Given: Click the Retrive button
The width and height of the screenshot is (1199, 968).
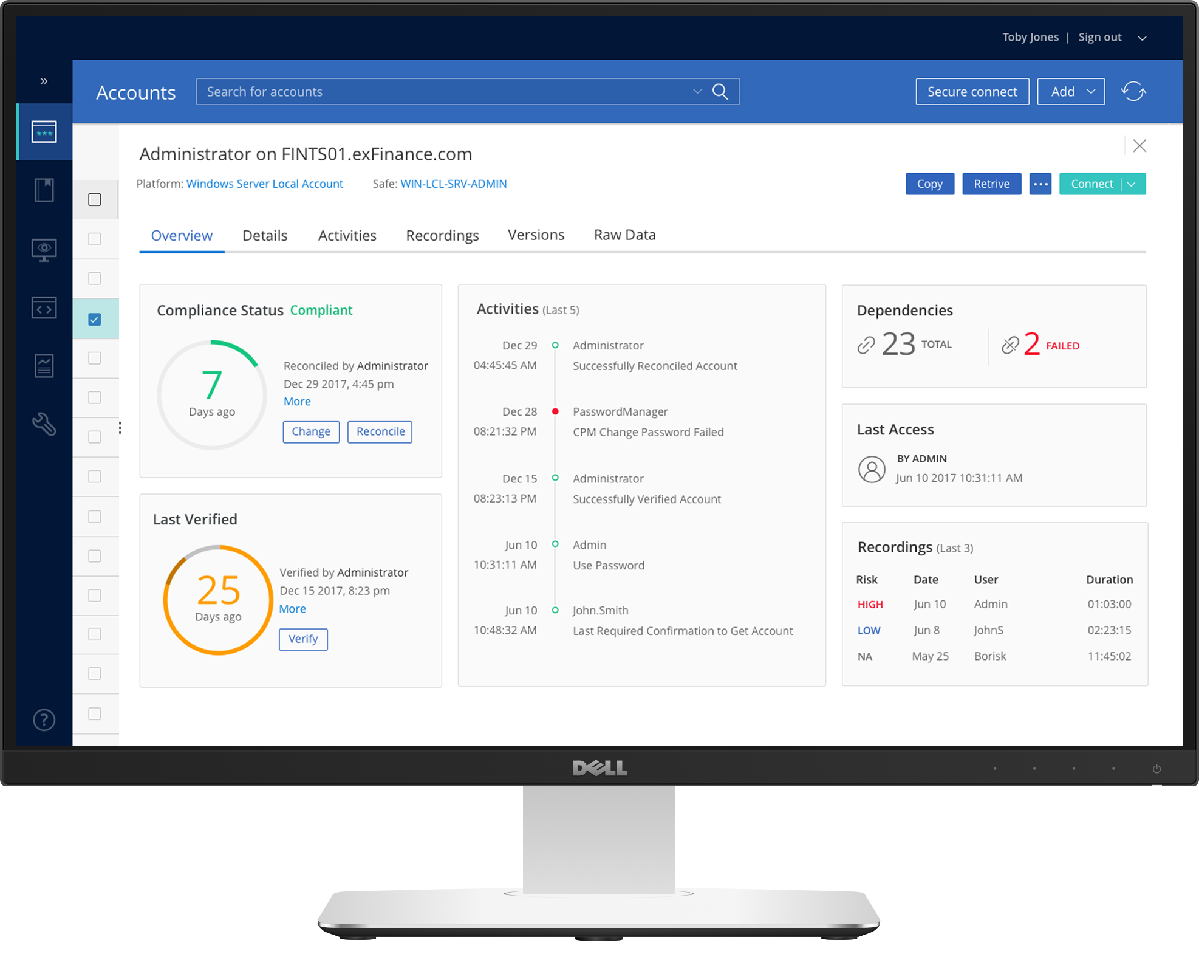Looking at the screenshot, I should tap(992, 184).
